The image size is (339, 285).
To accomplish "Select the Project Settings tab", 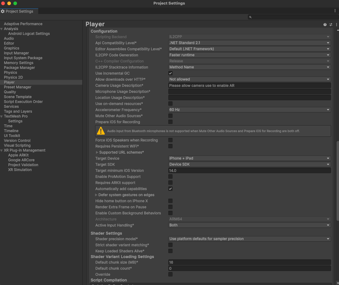I will coord(19,11).
